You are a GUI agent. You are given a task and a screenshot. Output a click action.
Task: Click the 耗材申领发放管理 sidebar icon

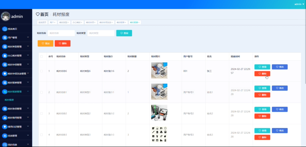pyautogui.click(x=5, y=73)
